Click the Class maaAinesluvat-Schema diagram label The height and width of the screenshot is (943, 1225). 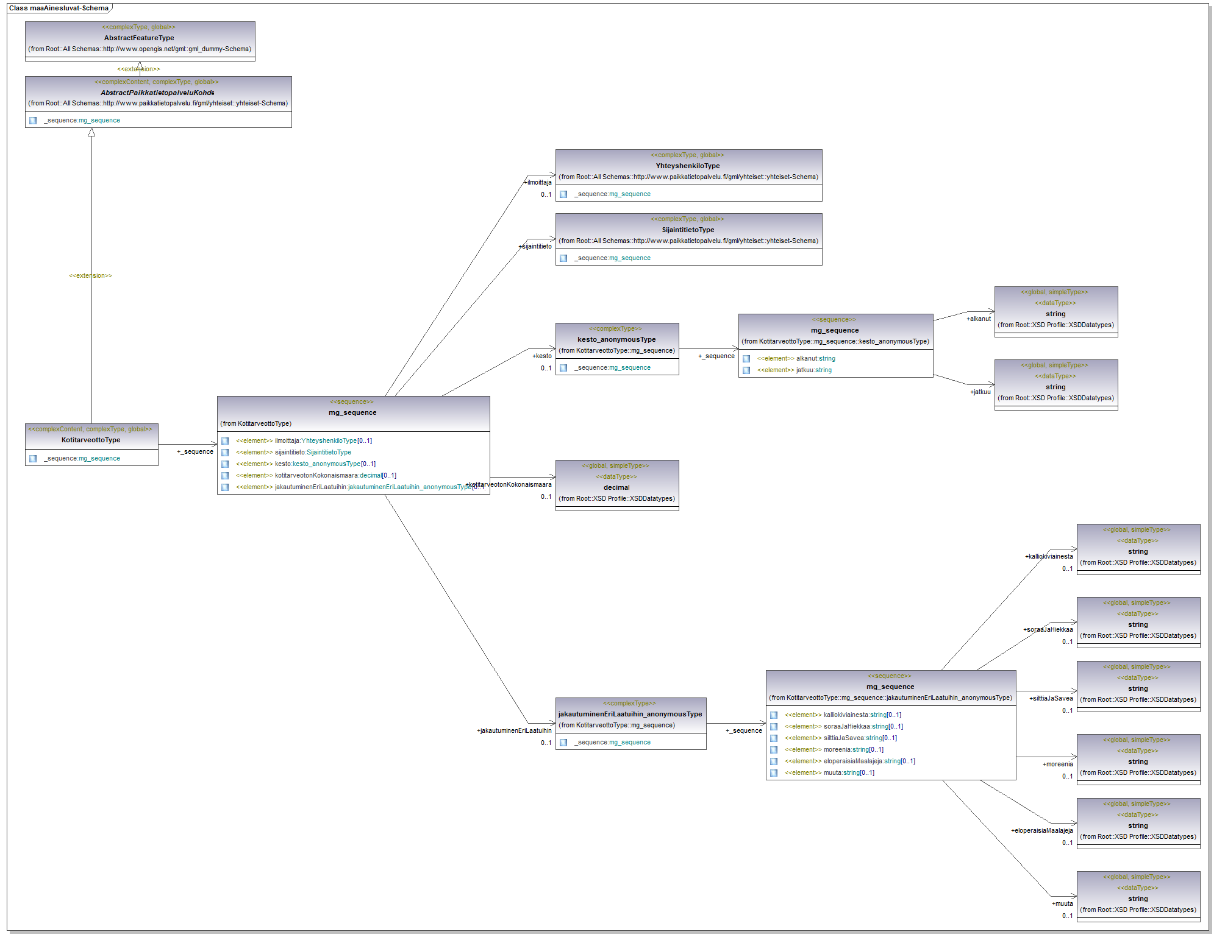coord(59,8)
